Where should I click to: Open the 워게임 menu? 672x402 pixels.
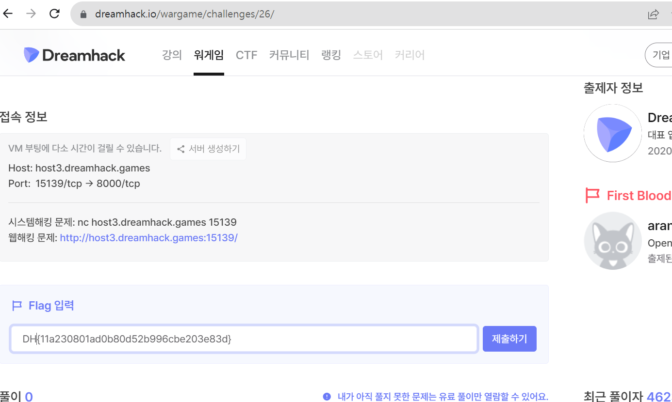209,55
